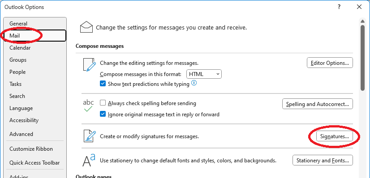Open Spelling and Autocorrect settings
Viewport: 370px width, 178px height.
pyautogui.click(x=318, y=104)
